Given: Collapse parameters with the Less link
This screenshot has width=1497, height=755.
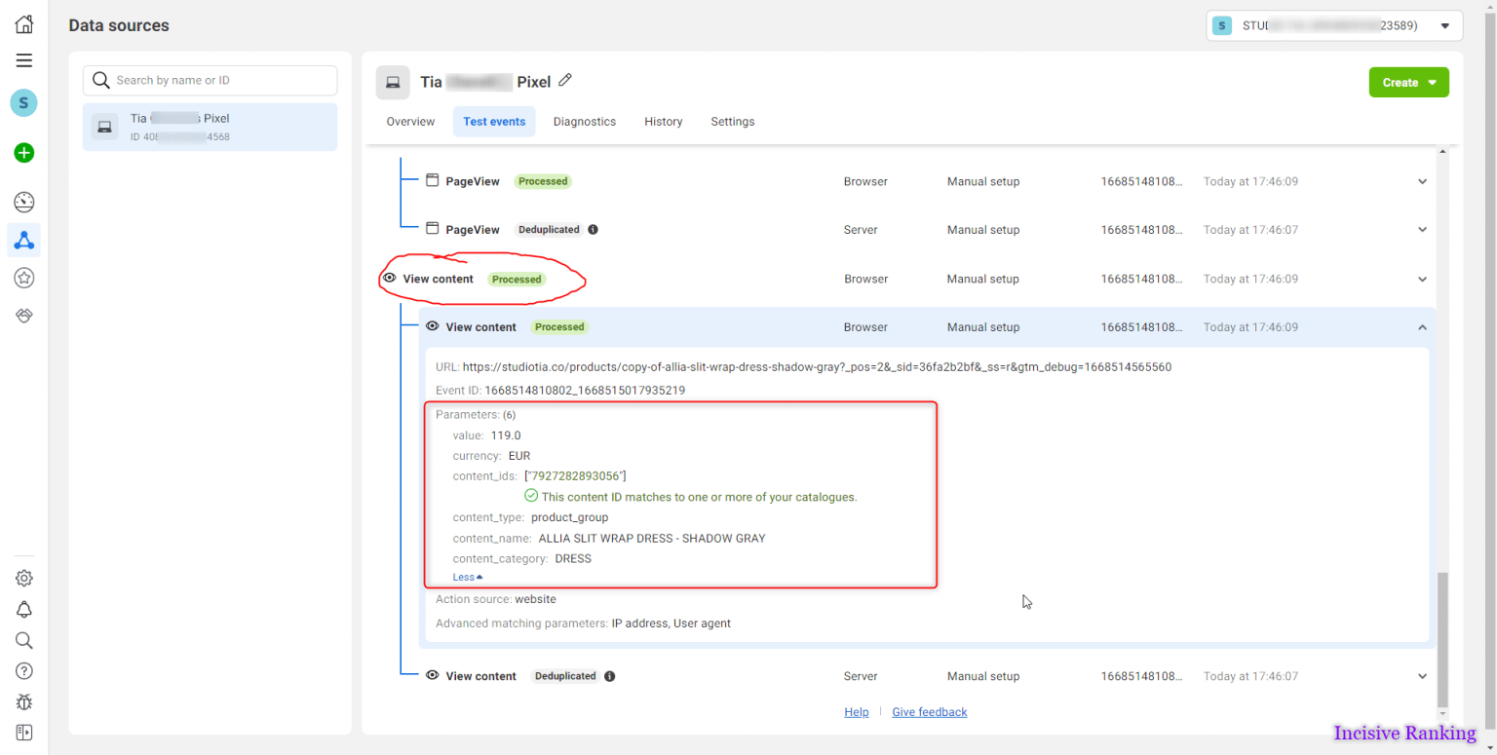Looking at the screenshot, I should click(x=468, y=577).
